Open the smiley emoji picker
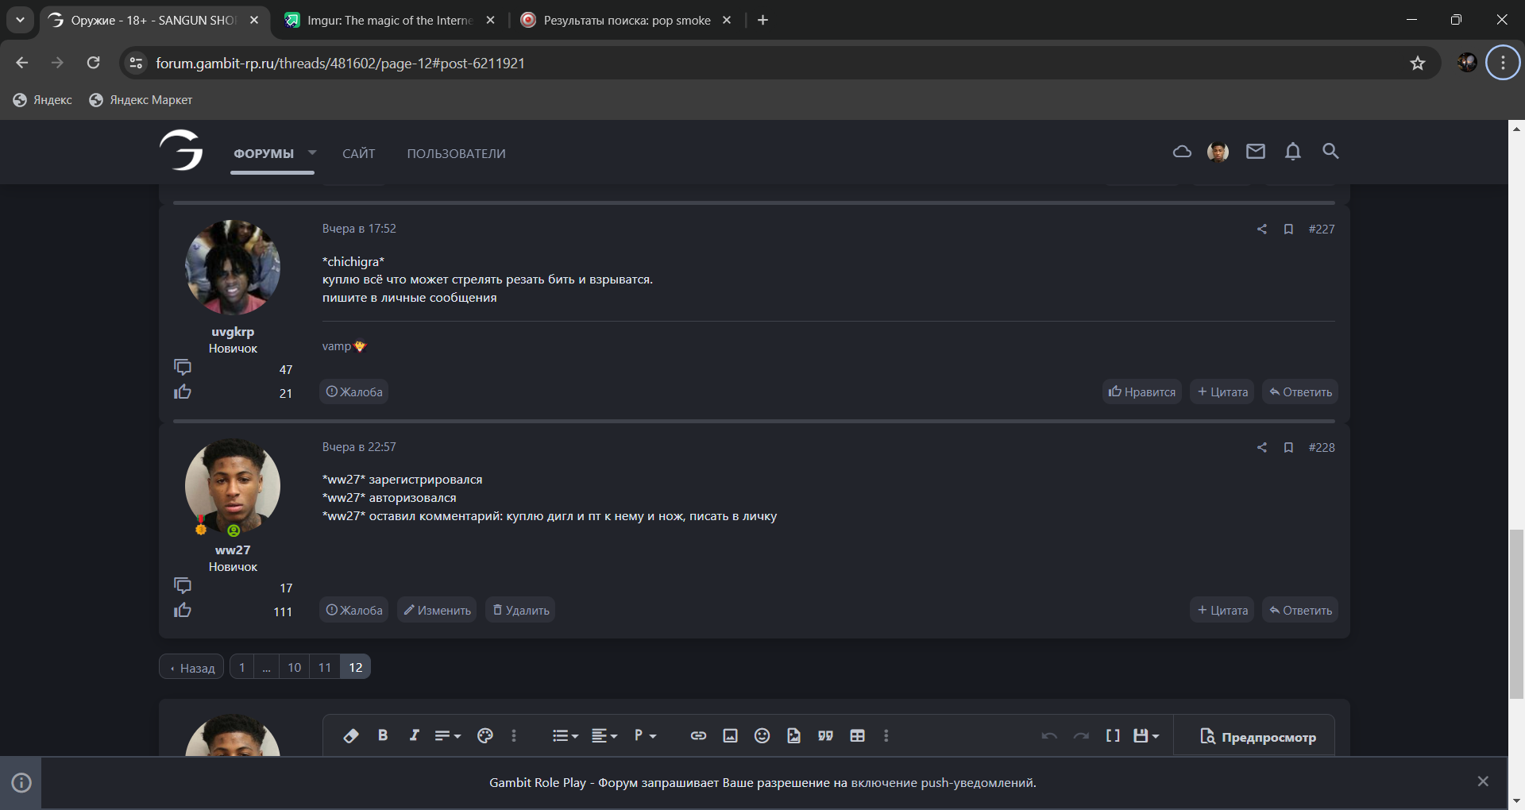Screen dimensions: 1525x810 point(762,736)
